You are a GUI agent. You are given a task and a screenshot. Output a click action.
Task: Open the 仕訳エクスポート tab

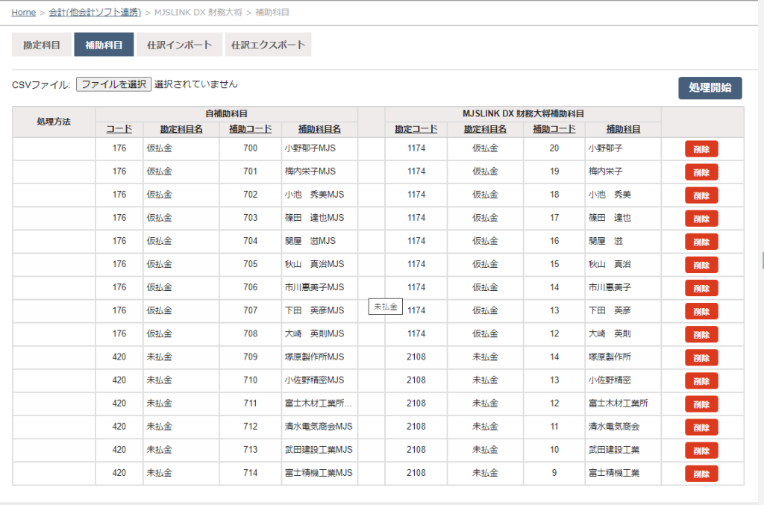coord(268,45)
